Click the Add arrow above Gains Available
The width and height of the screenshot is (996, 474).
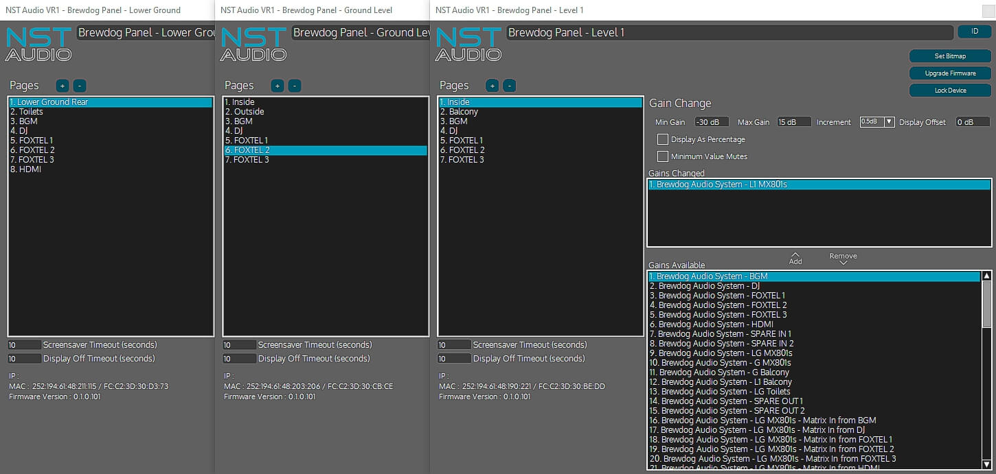795,257
